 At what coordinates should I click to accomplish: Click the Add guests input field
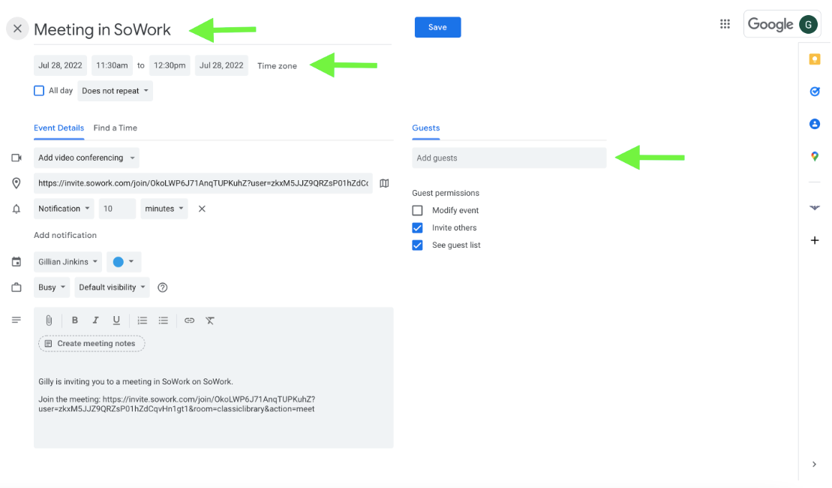click(x=509, y=158)
